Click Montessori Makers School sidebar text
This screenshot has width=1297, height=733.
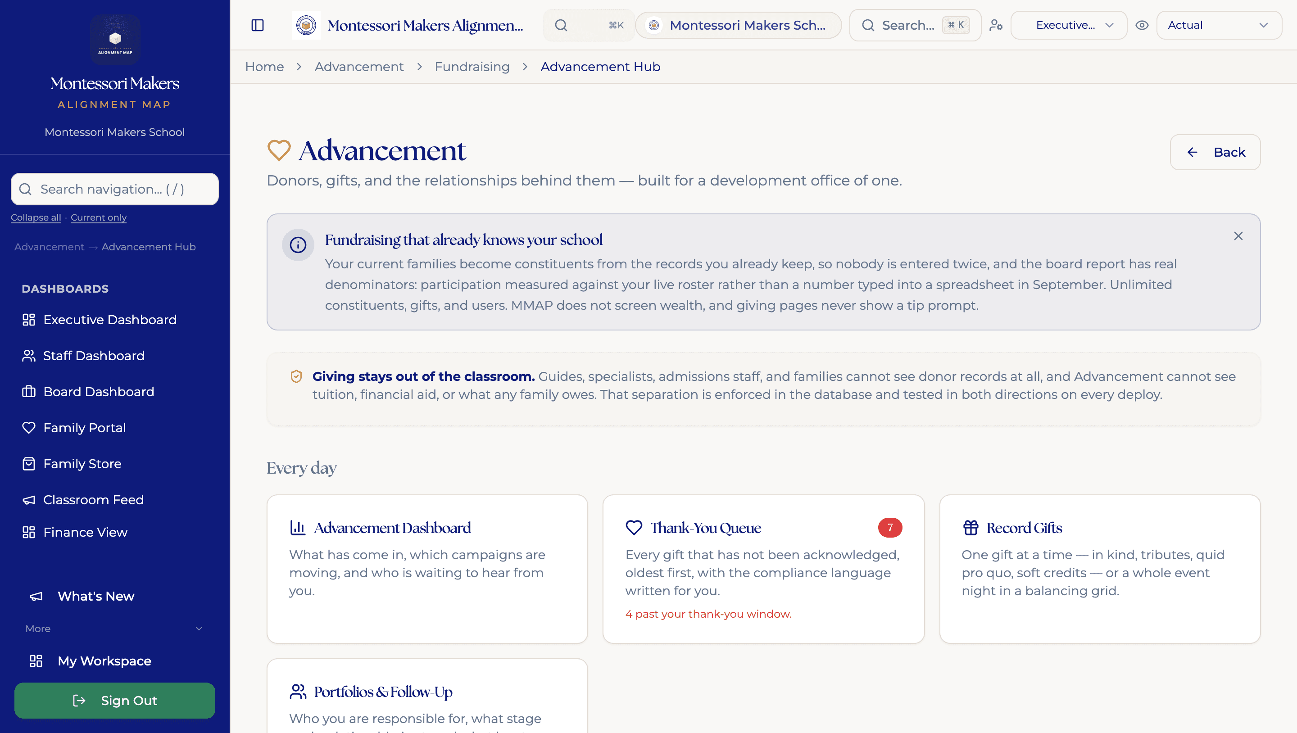pyautogui.click(x=115, y=132)
